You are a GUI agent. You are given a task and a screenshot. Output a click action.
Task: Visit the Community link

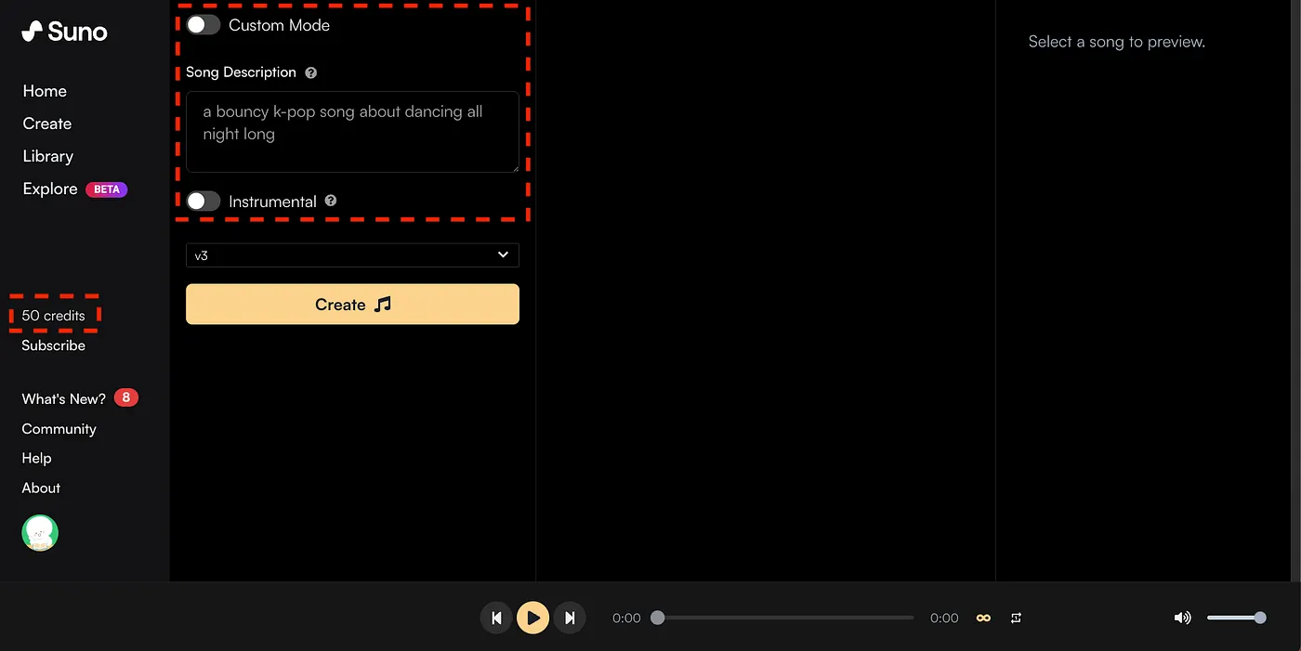coord(59,429)
